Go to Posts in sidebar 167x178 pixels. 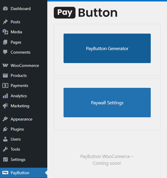15,22
